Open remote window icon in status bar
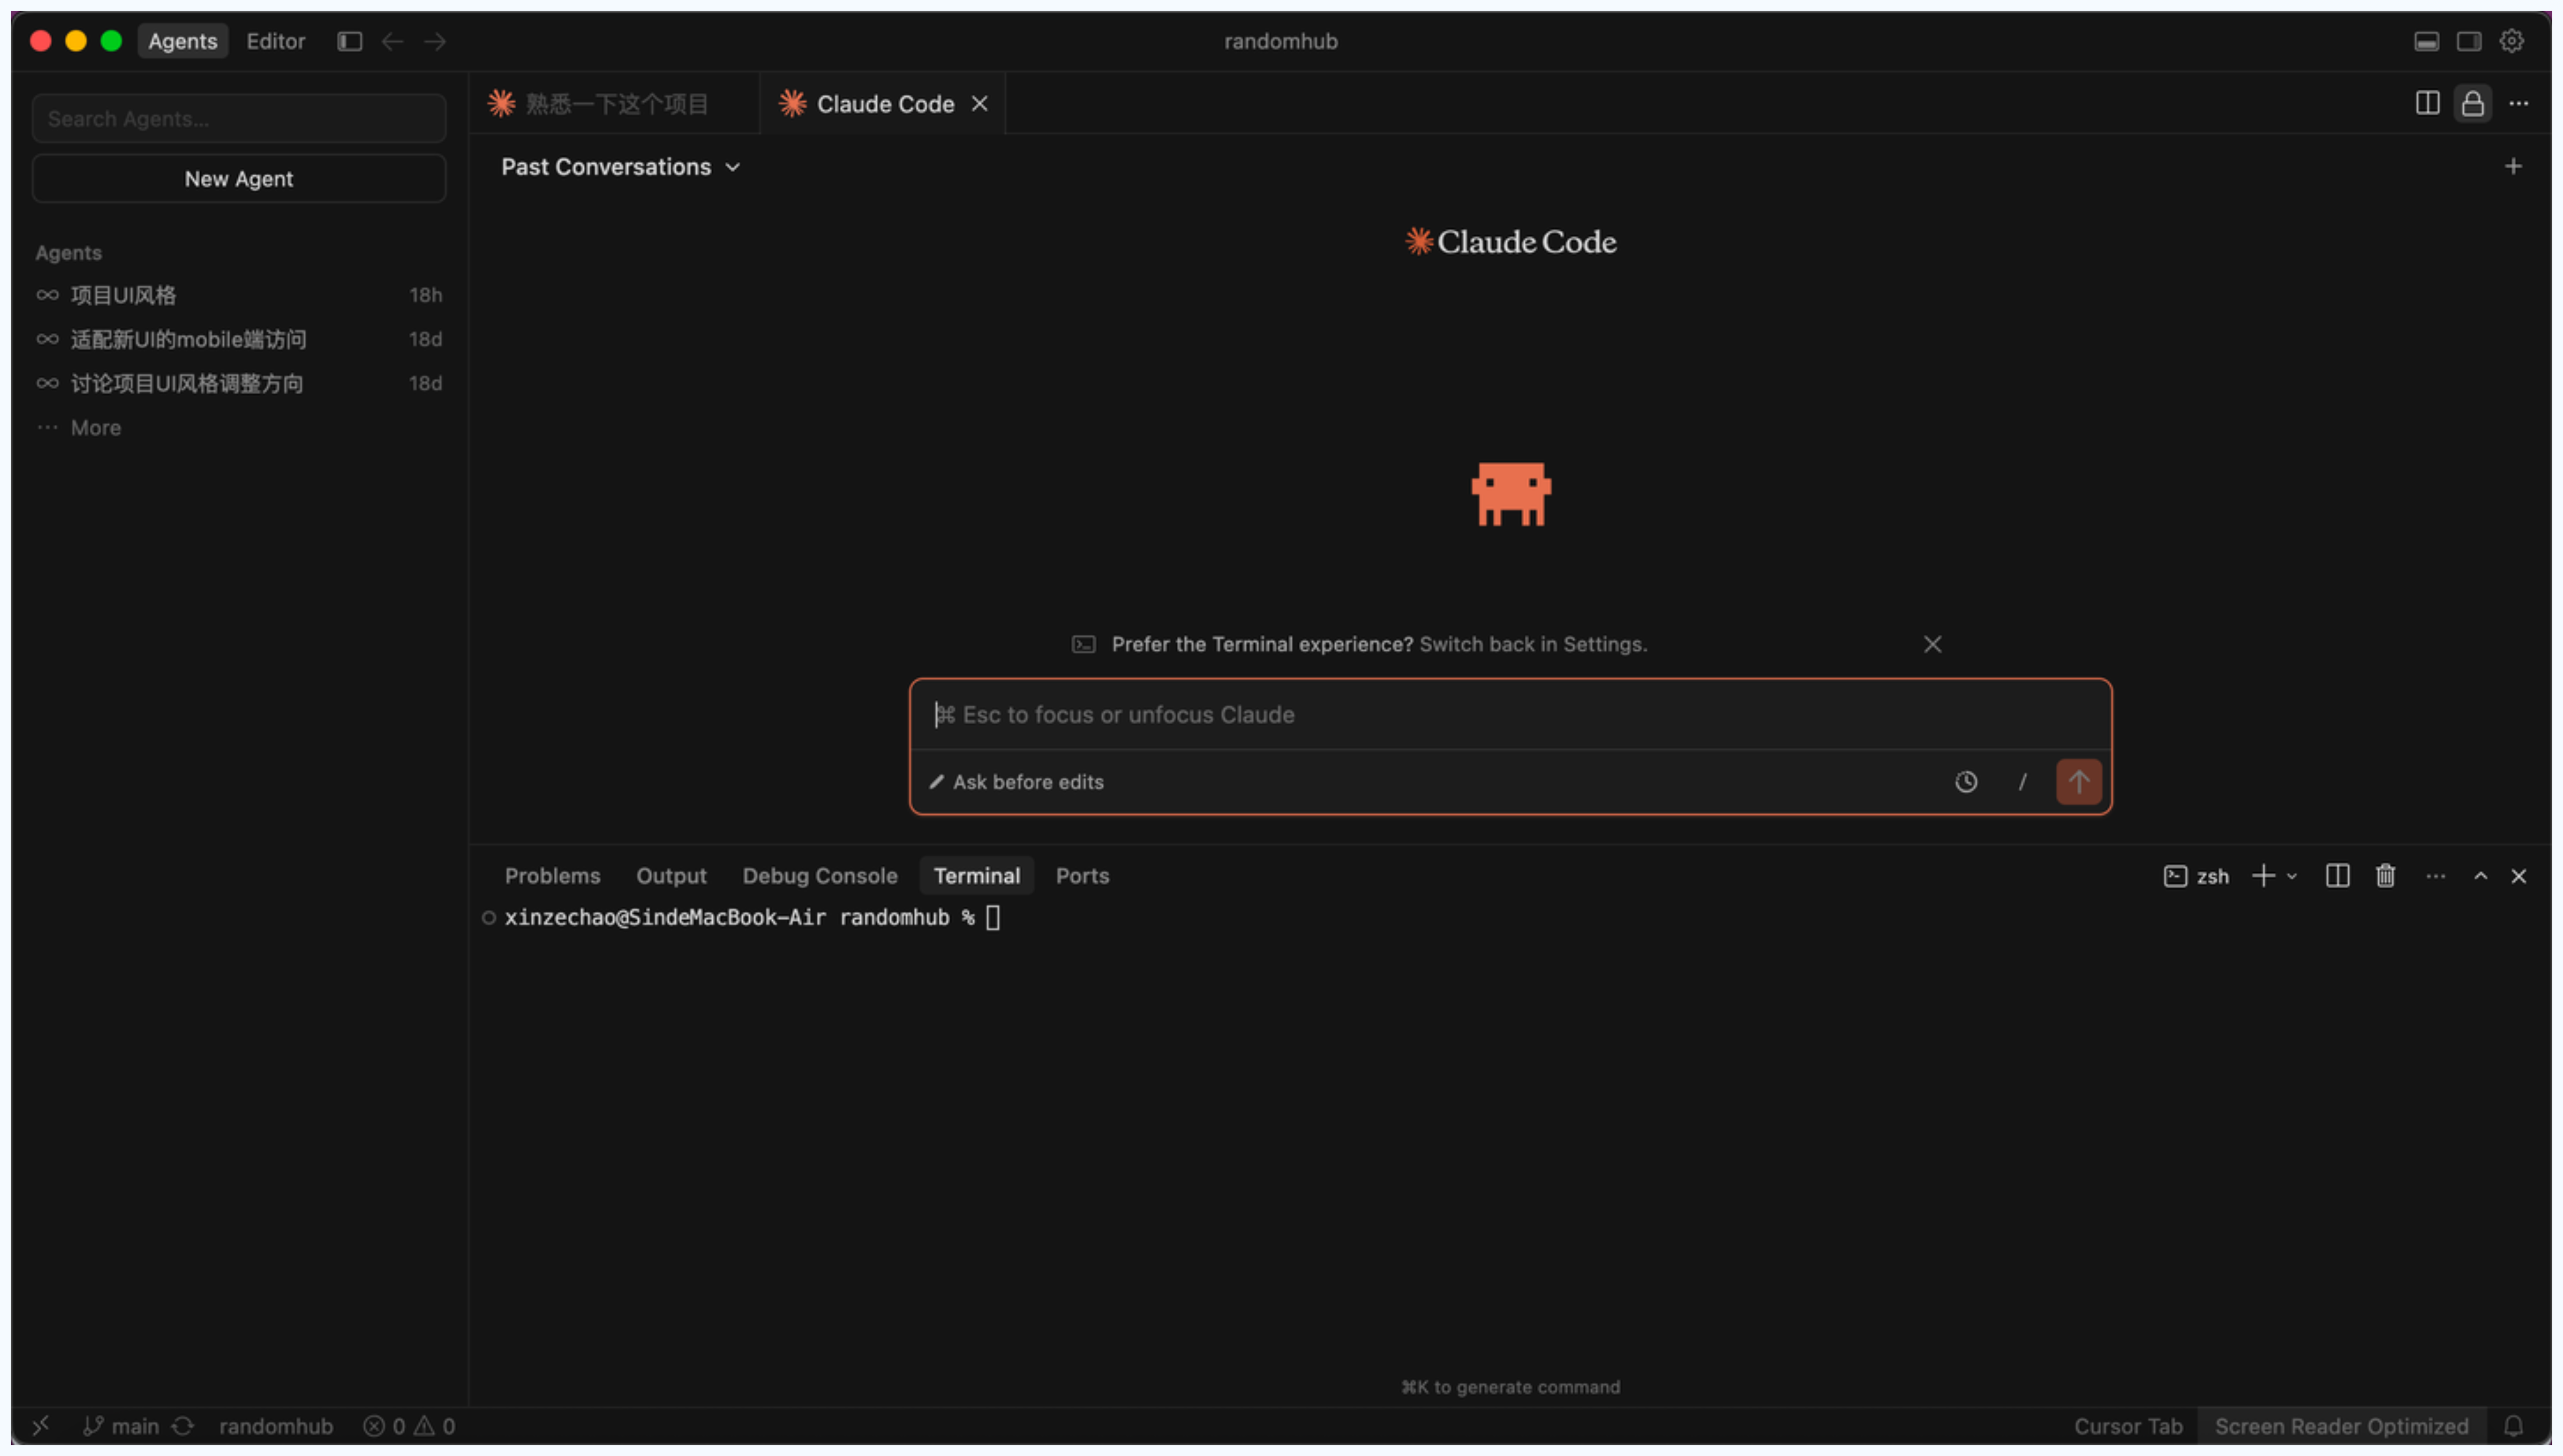Screen dimensions: 2563x1456 point(41,1426)
